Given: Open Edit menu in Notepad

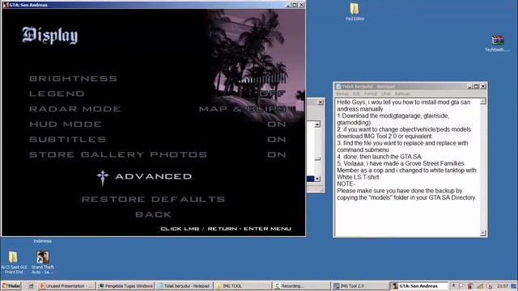Looking at the screenshot, I should pyautogui.click(x=356, y=94).
